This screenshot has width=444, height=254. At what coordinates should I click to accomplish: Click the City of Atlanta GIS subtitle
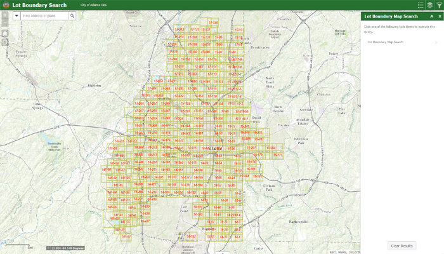(x=93, y=5)
